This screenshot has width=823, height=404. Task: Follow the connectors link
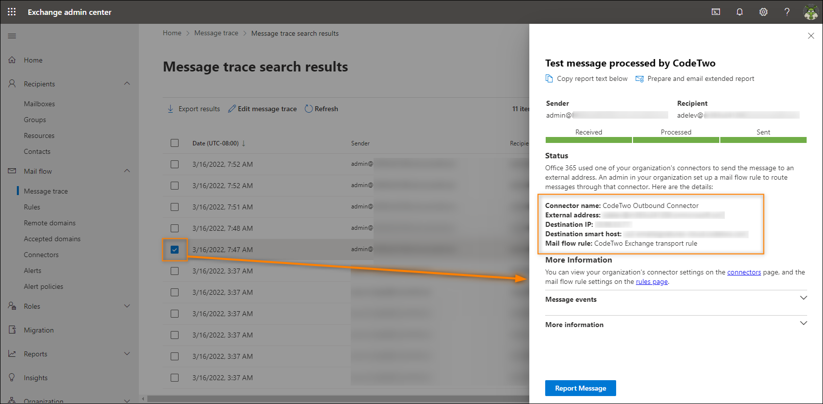[744, 272]
